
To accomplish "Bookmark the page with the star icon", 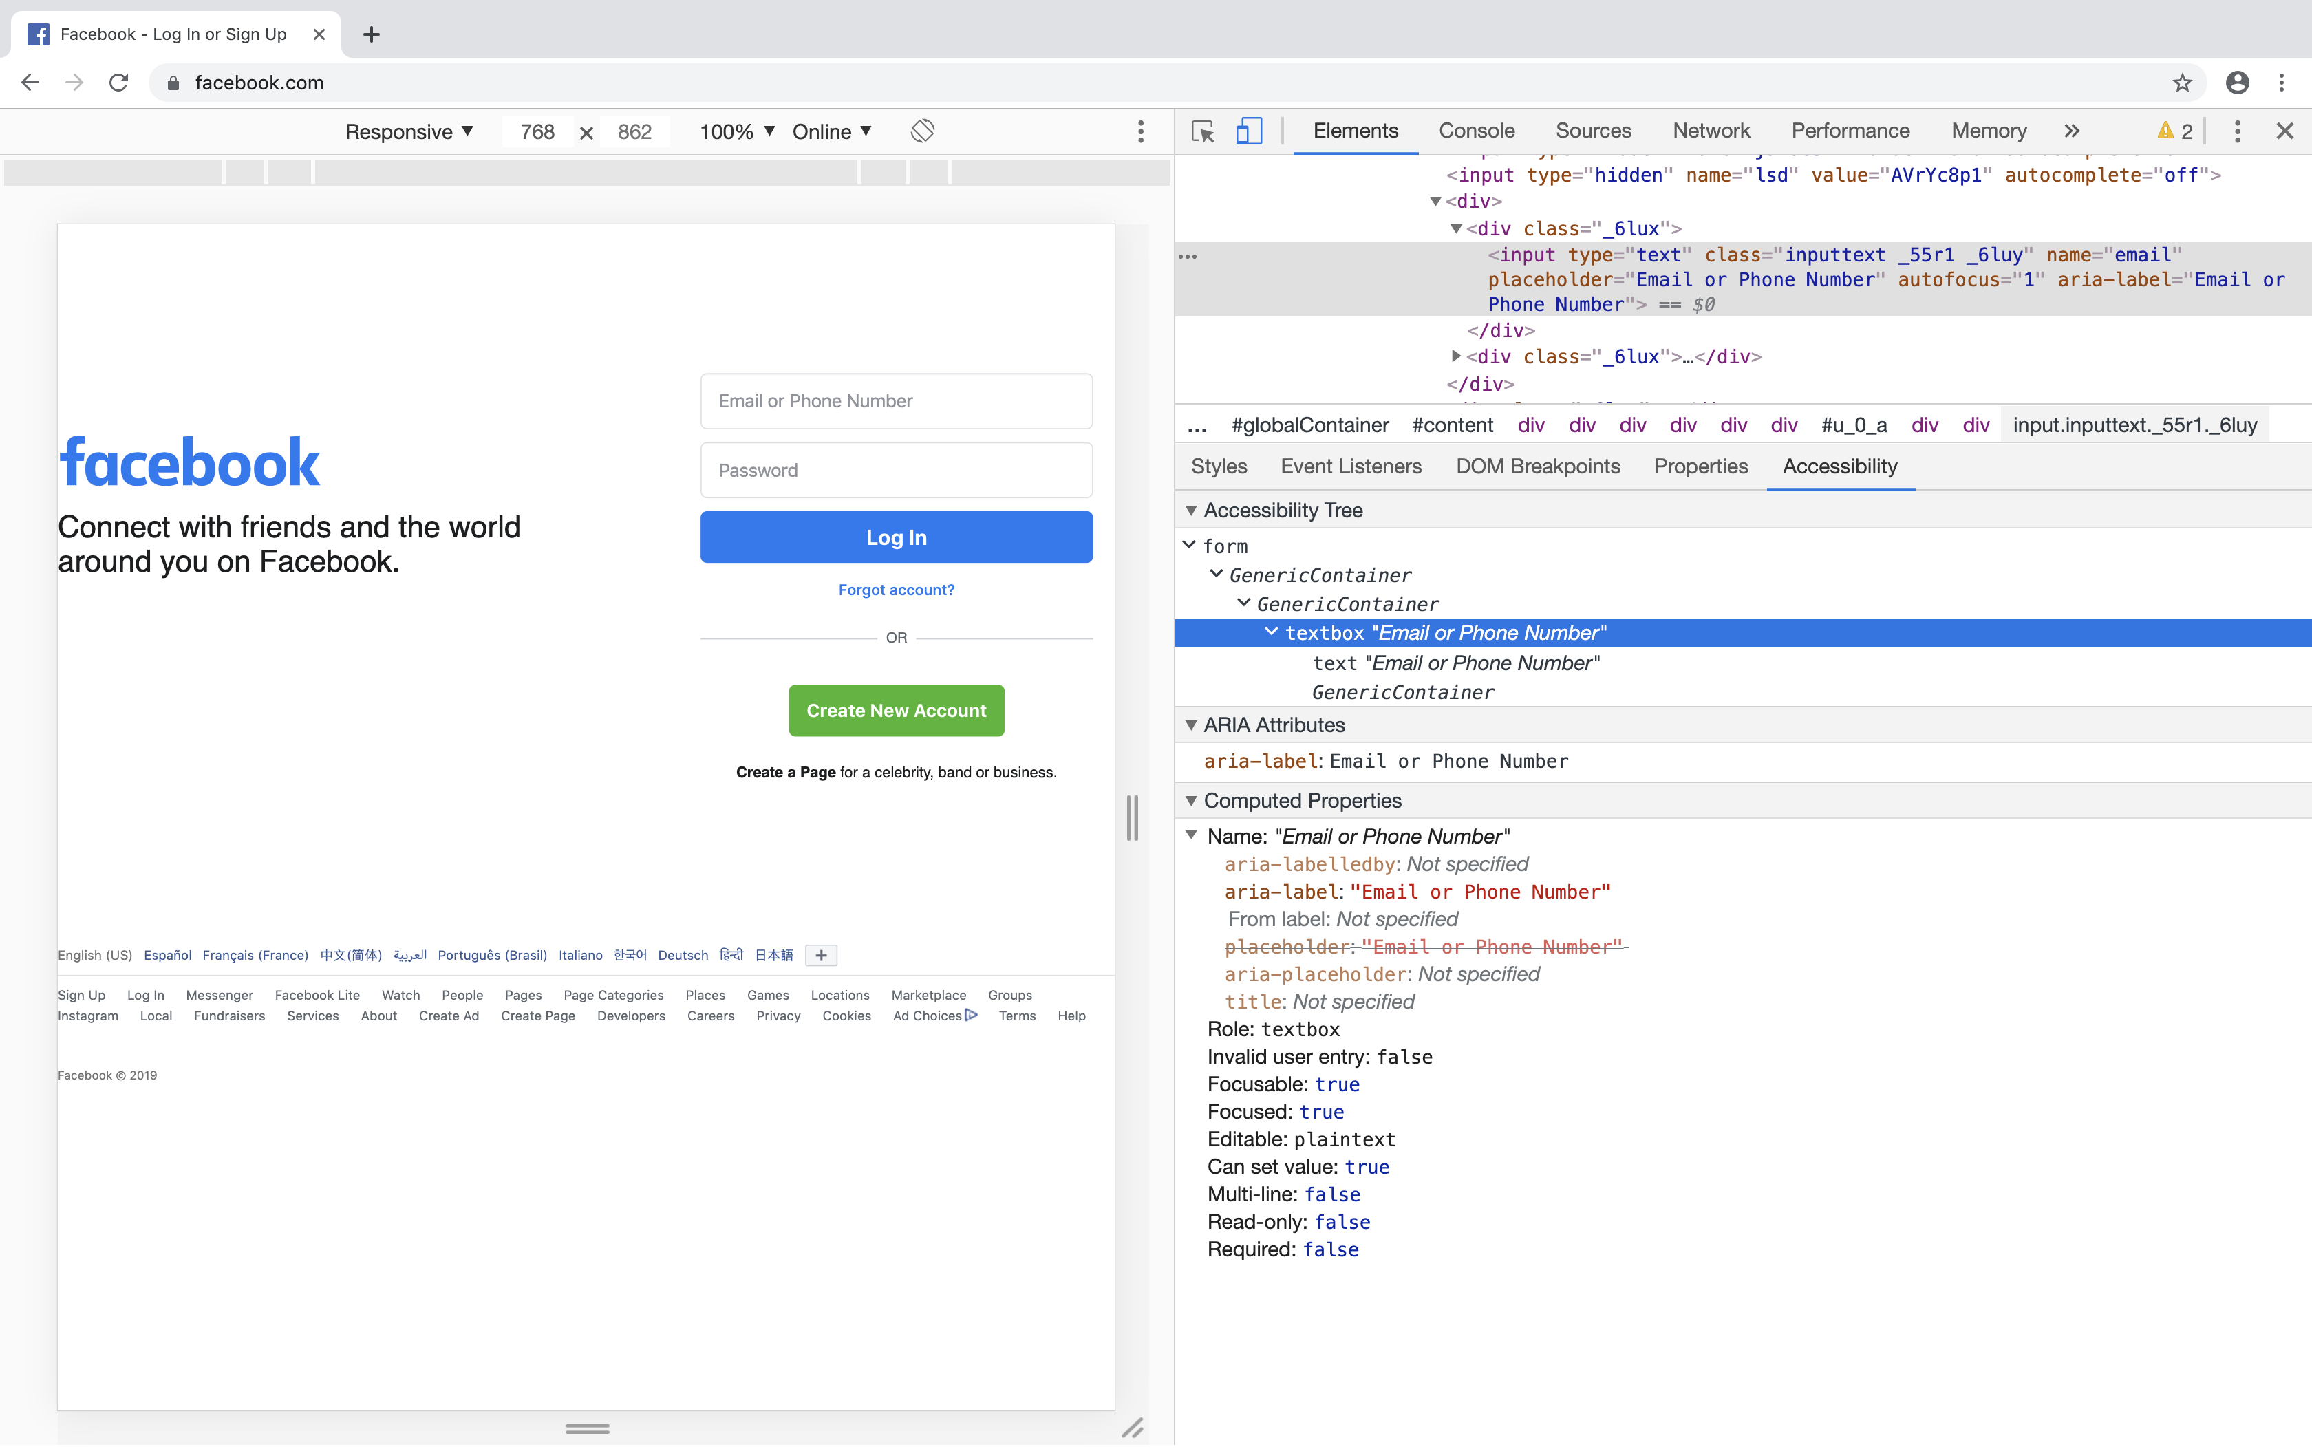I will (x=2182, y=83).
